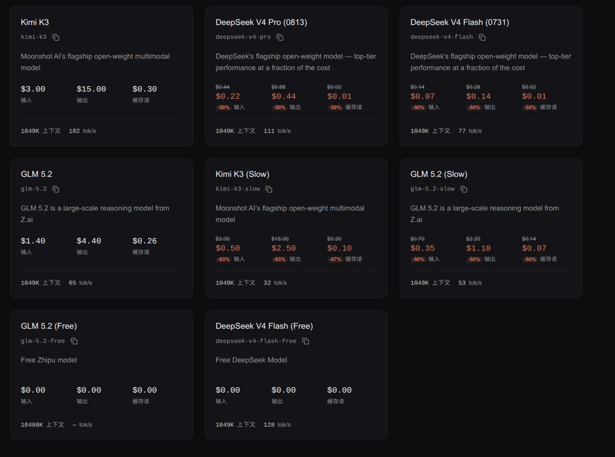Viewport: 615px width, 457px height.
Task: Copy the kimi-k3 model ID
Action: 56,37
